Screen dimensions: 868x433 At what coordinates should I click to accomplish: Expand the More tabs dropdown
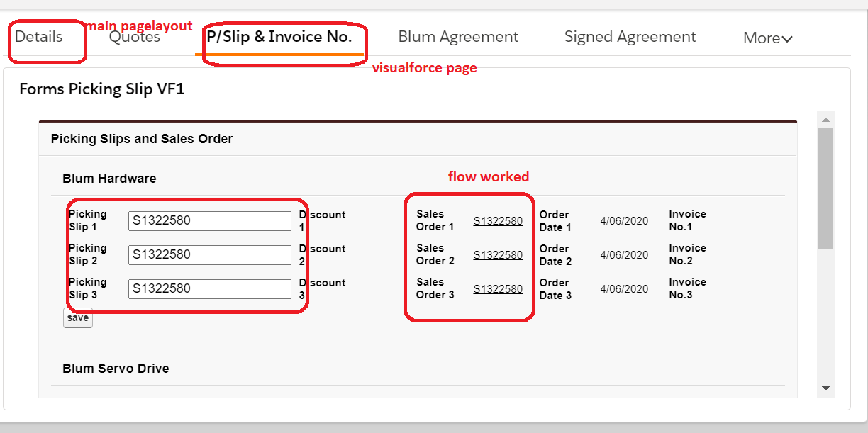767,38
